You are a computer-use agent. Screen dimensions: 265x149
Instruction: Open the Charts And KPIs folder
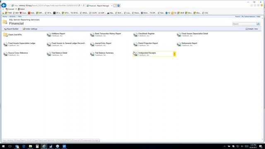tap(15, 35)
